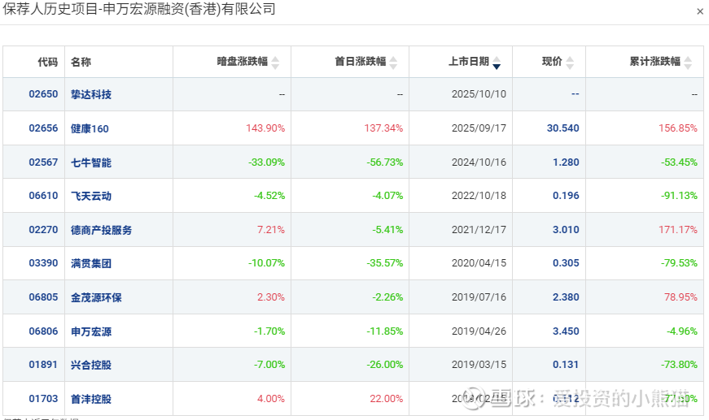Sort by 暗盘涨跌幅 column arrows
The width and height of the screenshot is (709, 420).
[275, 63]
